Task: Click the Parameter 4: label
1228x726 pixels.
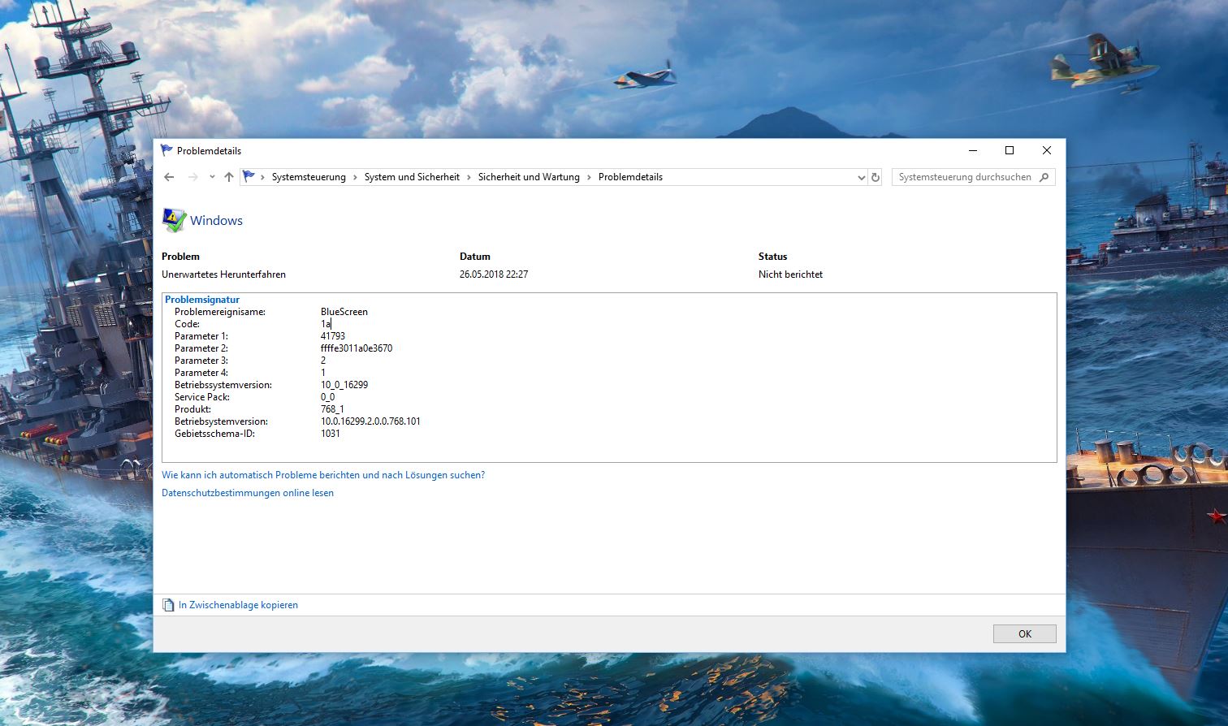Action: (x=201, y=373)
